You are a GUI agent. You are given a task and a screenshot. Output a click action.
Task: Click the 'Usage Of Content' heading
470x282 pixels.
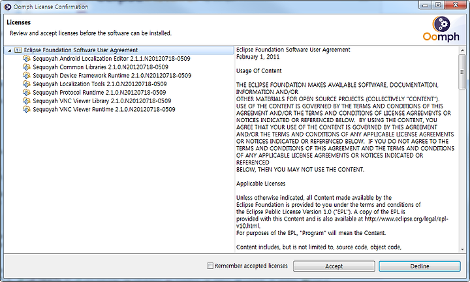(259, 70)
